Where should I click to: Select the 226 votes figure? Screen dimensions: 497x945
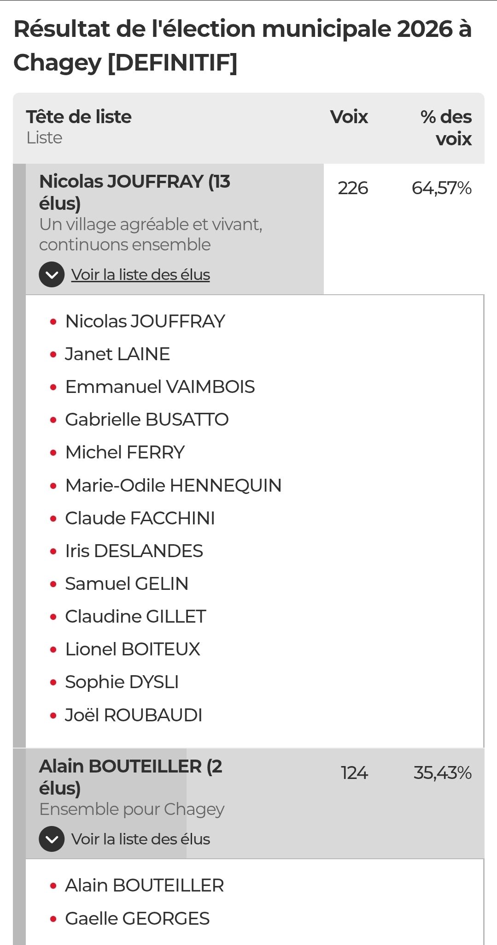pos(353,188)
